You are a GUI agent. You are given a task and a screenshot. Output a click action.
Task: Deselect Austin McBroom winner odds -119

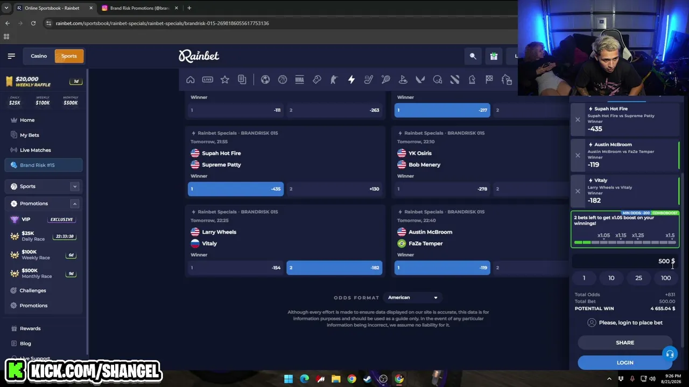pyautogui.click(x=442, y=268)
